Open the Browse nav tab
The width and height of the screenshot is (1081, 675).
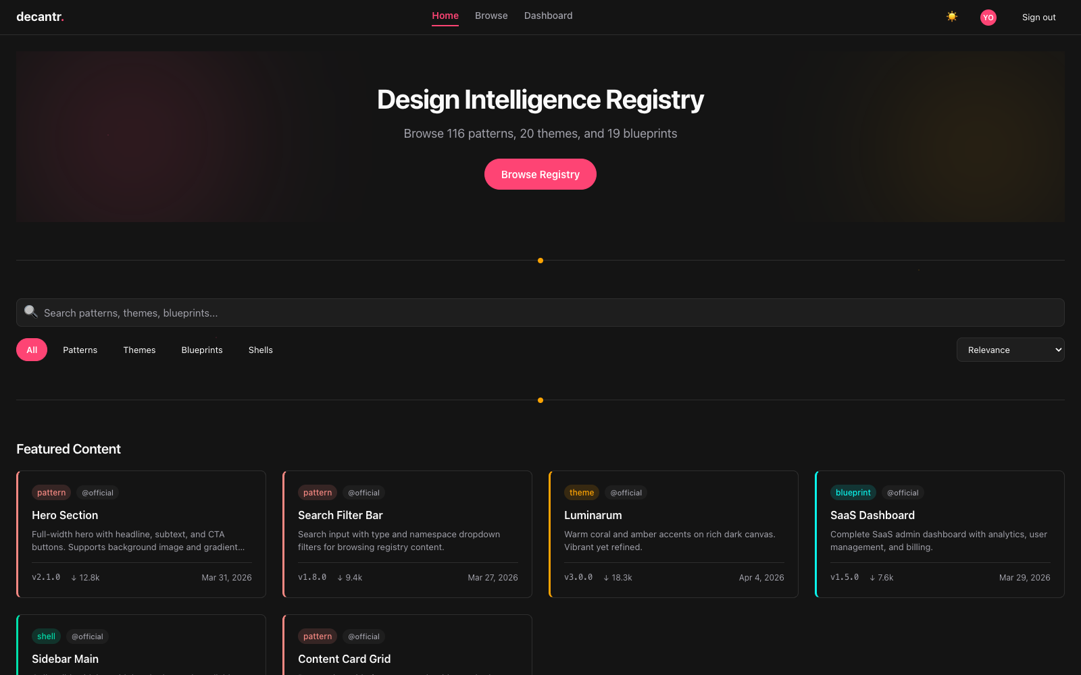click(x=491, y=16)
